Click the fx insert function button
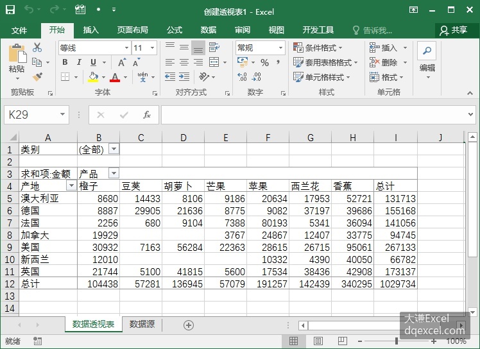The height and width of the screenshot is (349, 480). (147, 115)
